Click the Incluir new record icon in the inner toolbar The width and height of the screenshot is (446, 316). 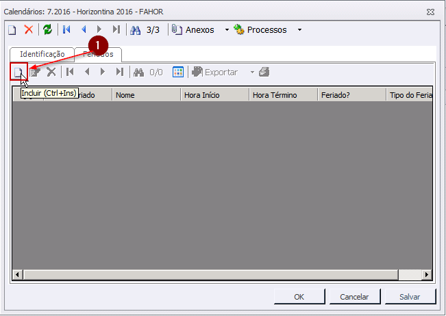pos(18,72)
